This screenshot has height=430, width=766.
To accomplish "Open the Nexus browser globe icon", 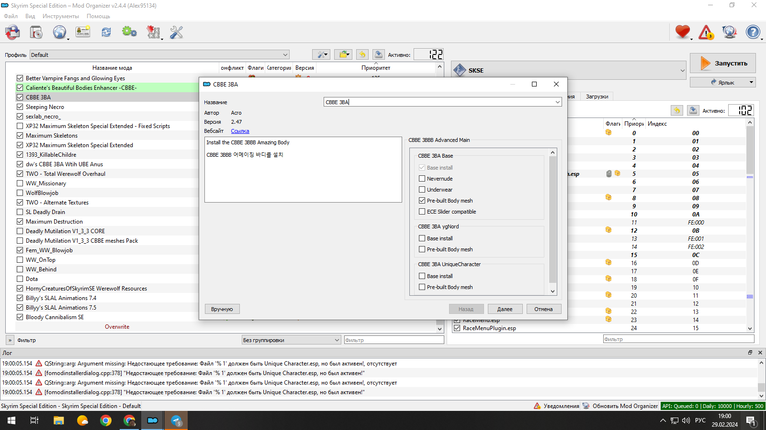I will point(59,32).
